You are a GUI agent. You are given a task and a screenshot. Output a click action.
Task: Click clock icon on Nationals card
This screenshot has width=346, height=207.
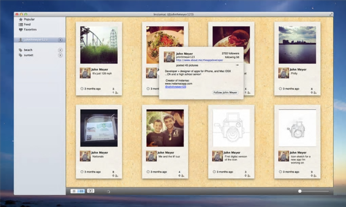click(82, 172)
